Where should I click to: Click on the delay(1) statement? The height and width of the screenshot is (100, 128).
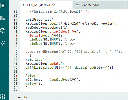pos(34,84)
